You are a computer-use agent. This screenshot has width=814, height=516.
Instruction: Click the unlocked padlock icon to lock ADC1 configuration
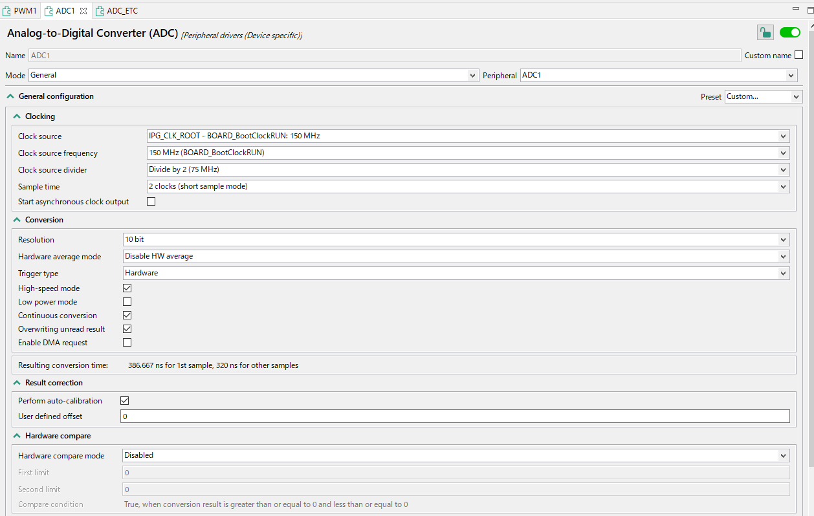tap(765, 32)
